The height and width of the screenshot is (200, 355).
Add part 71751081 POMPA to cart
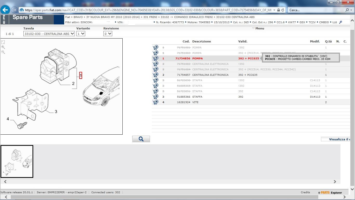tap(155, 47)
